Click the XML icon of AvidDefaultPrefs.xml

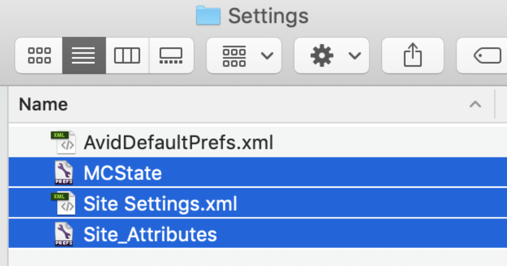tap(63, 142)
